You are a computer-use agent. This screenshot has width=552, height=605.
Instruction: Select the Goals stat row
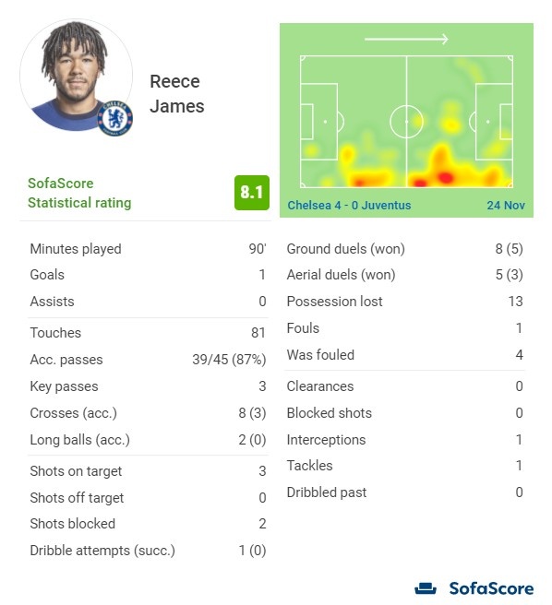tap(148, 275)
